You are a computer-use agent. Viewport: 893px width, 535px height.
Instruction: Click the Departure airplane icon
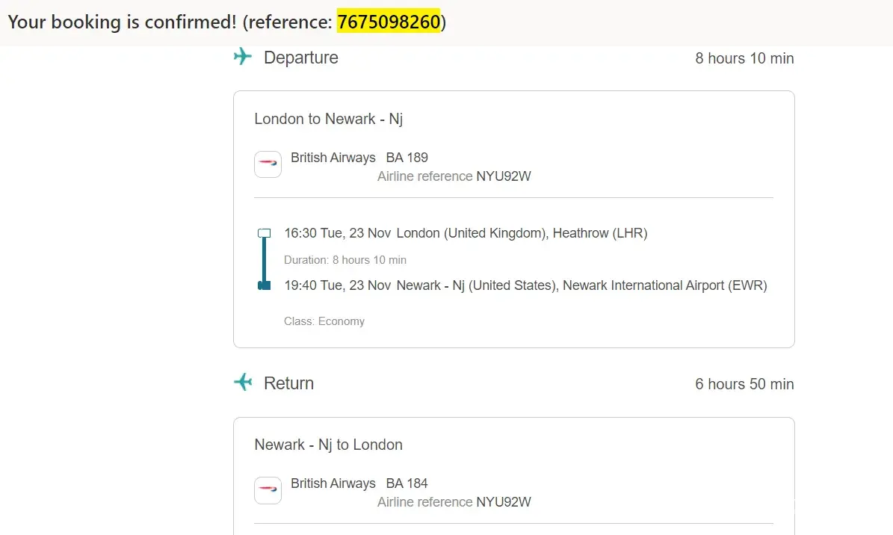pyautogui.click(x=243, y=57)
